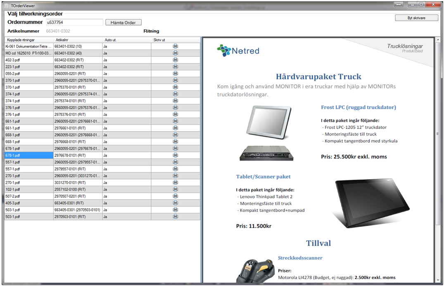Image resolution: width=444 pixels, height=286 pixels.
Task: Click printer icon for 223-1.pdf
Action: coord(176,66)
